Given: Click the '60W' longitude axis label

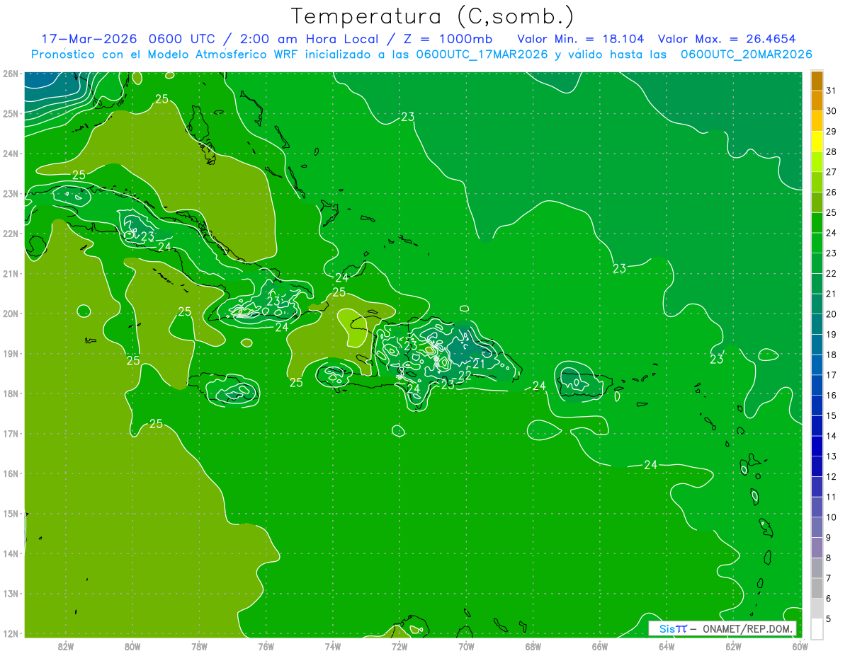Looking at the screenshot, I should coord(800,645).
